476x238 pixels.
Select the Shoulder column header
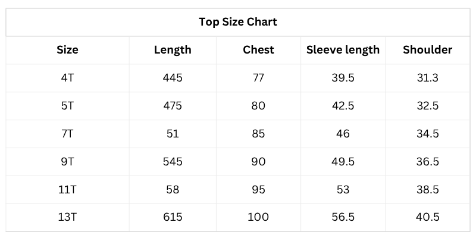(427, 50)
